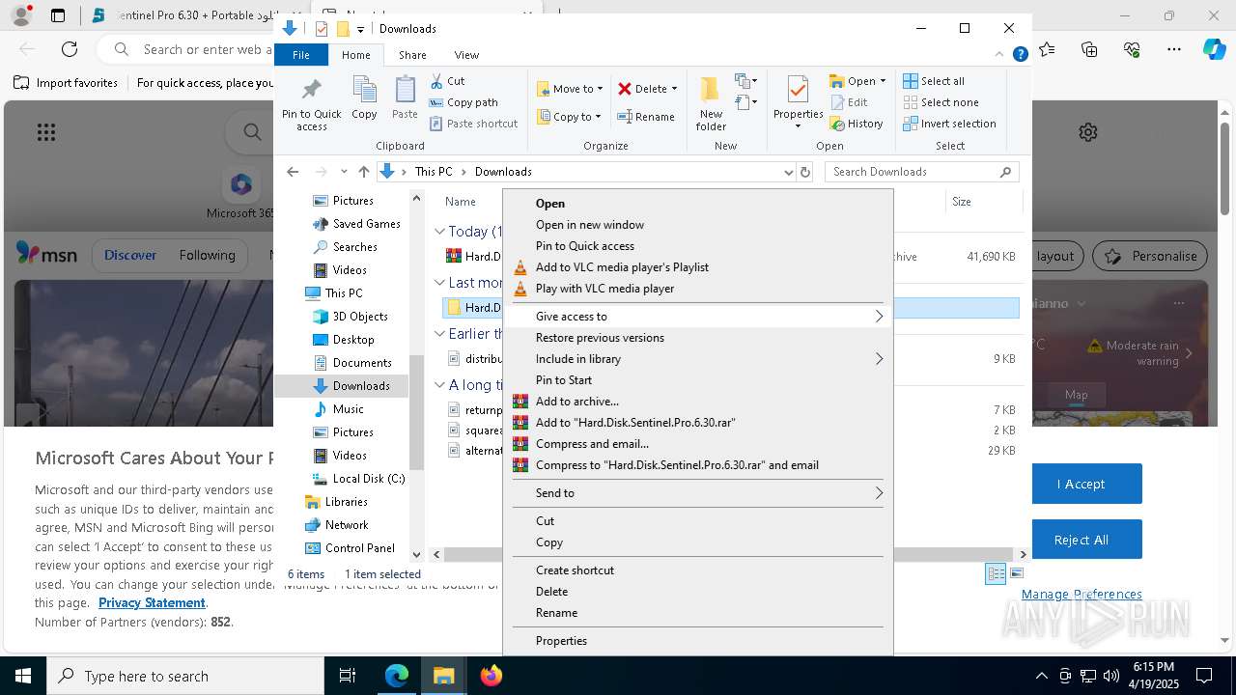Click the Personalise button on MSN
This screenshot has width=1236, height=695.
click(1151, 256)
